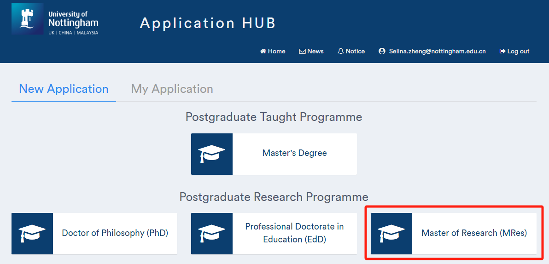Viewport: 549px width, 264px height.
Task: Open Master of Research (MRes) application
Action: 453,234
